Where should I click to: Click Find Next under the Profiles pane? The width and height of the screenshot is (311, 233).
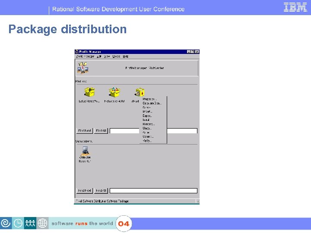[85, 131]
